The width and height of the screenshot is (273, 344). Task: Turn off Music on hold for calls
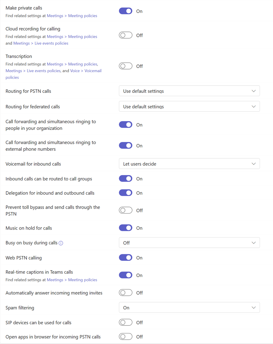coord(125,228)
